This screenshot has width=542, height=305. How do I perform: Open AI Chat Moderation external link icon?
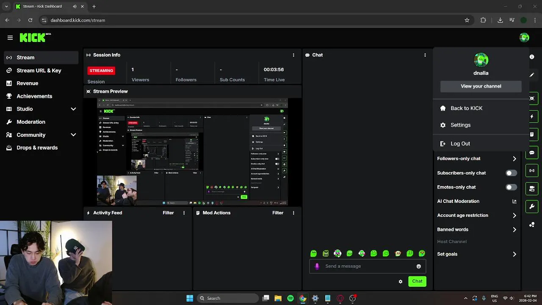tap(514, 201)
